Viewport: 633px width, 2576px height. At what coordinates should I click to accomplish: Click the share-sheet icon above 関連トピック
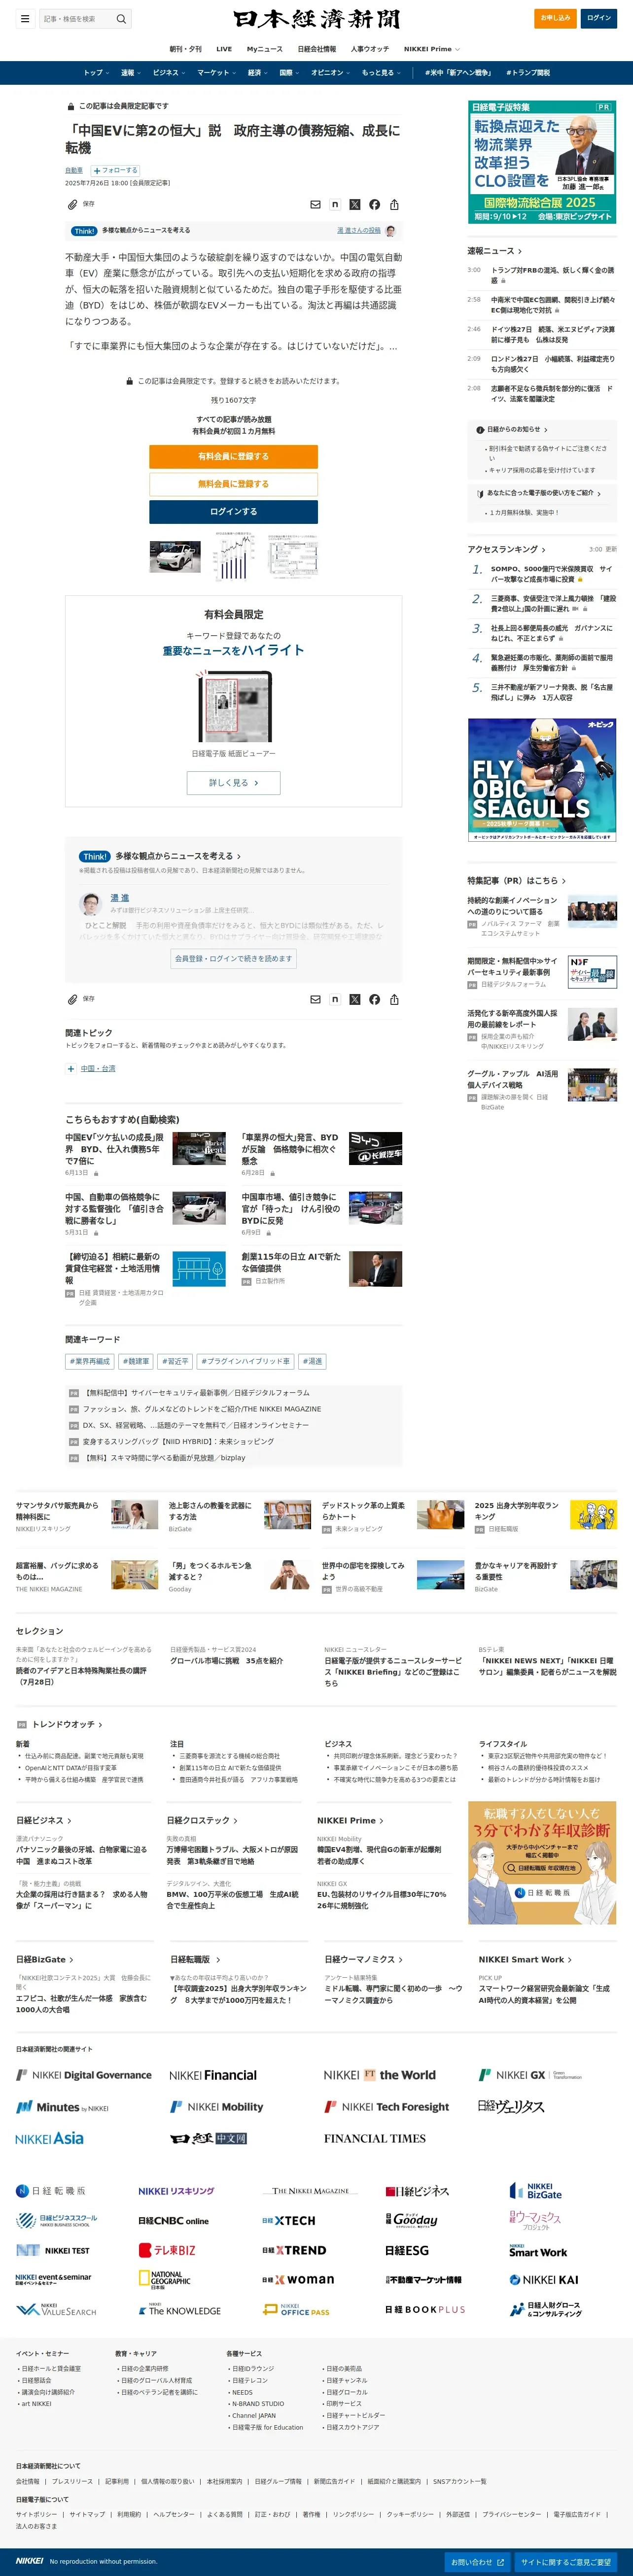point(394,999)
